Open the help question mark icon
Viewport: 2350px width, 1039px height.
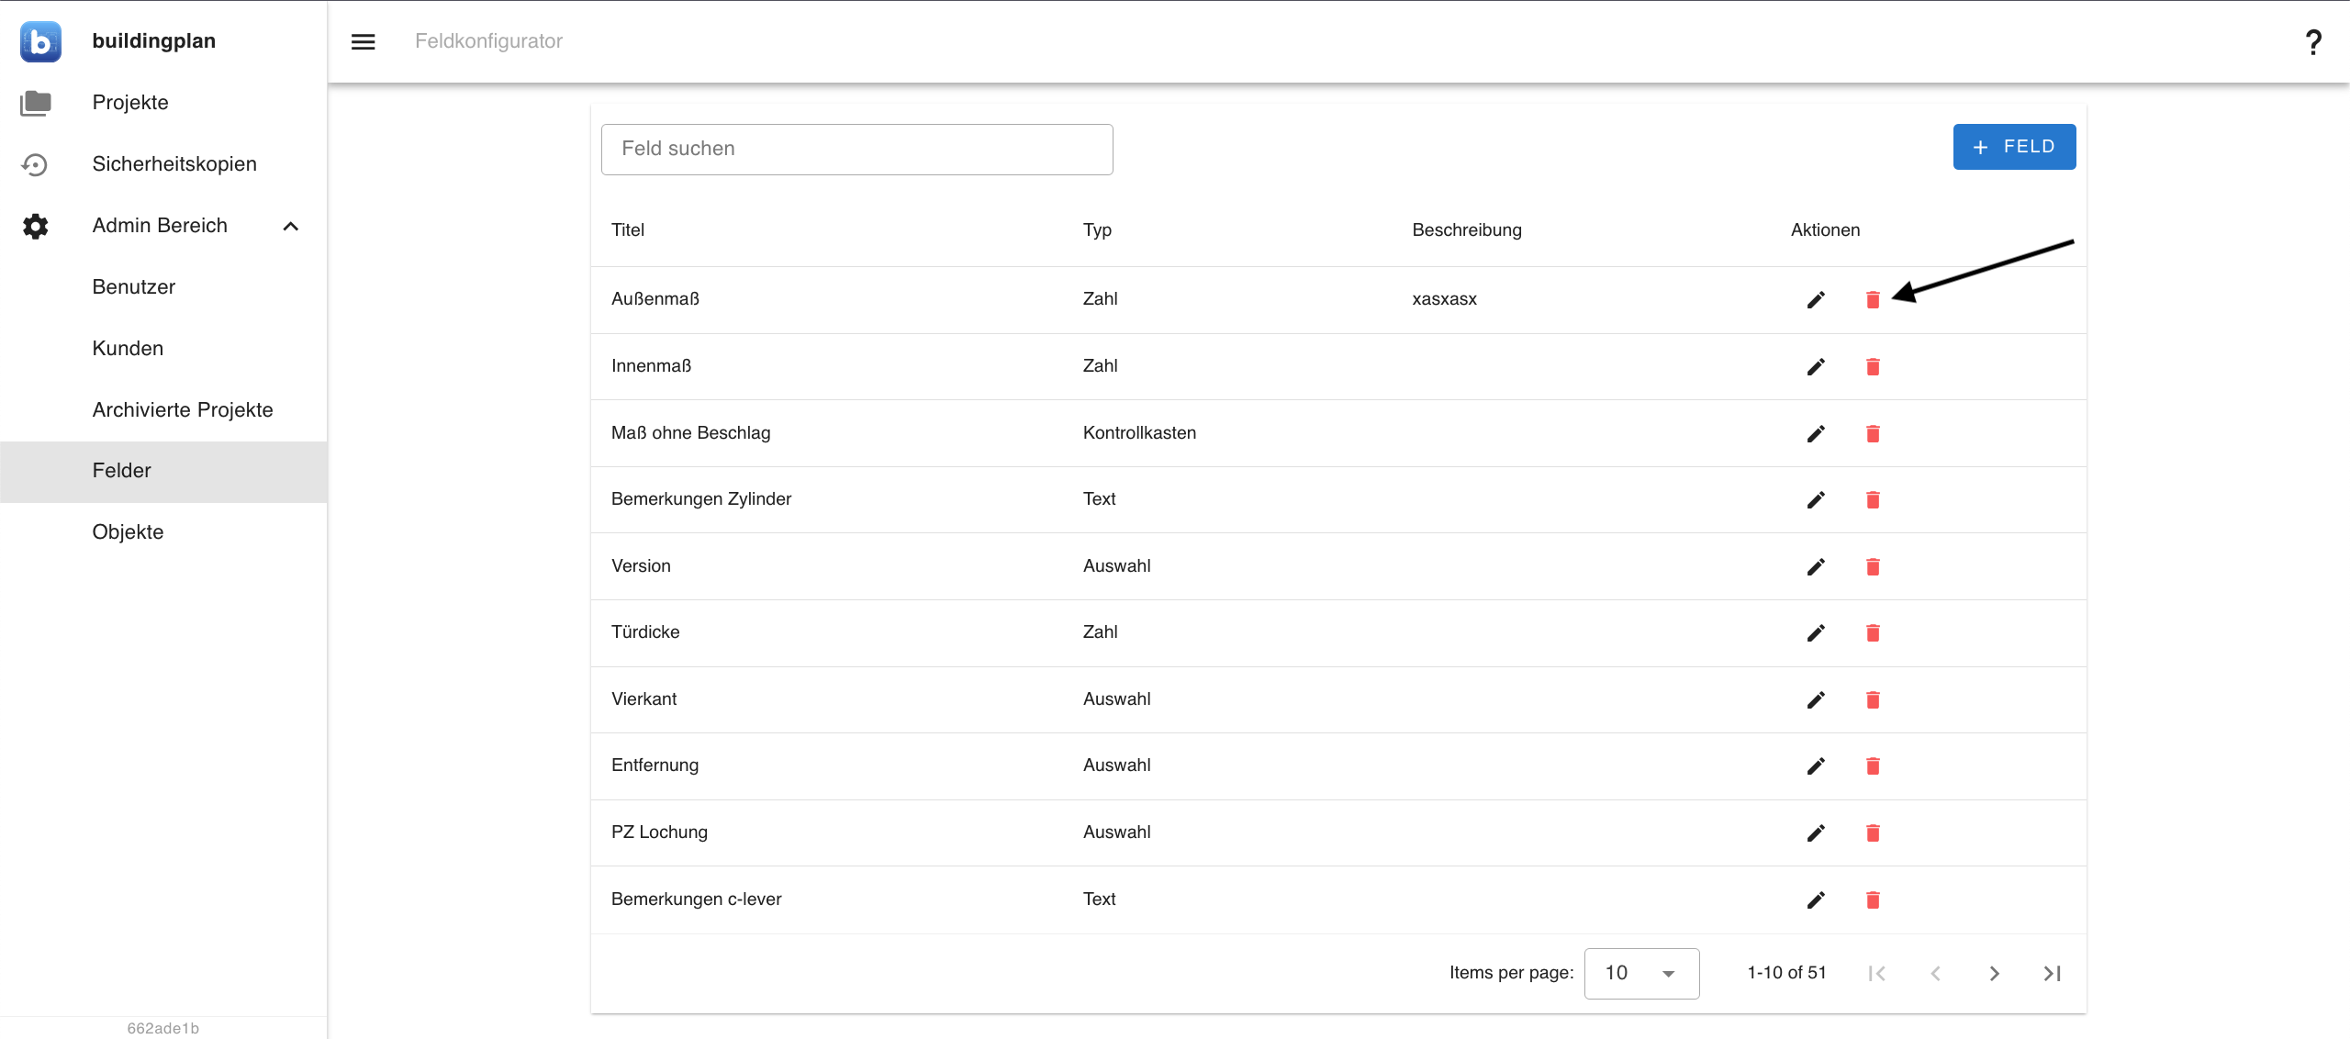tap(2313, 42)
